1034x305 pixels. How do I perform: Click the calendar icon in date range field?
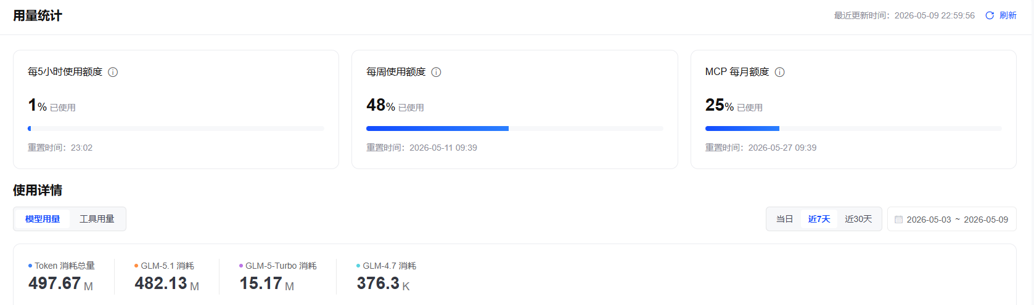click(x=898, y=220)
